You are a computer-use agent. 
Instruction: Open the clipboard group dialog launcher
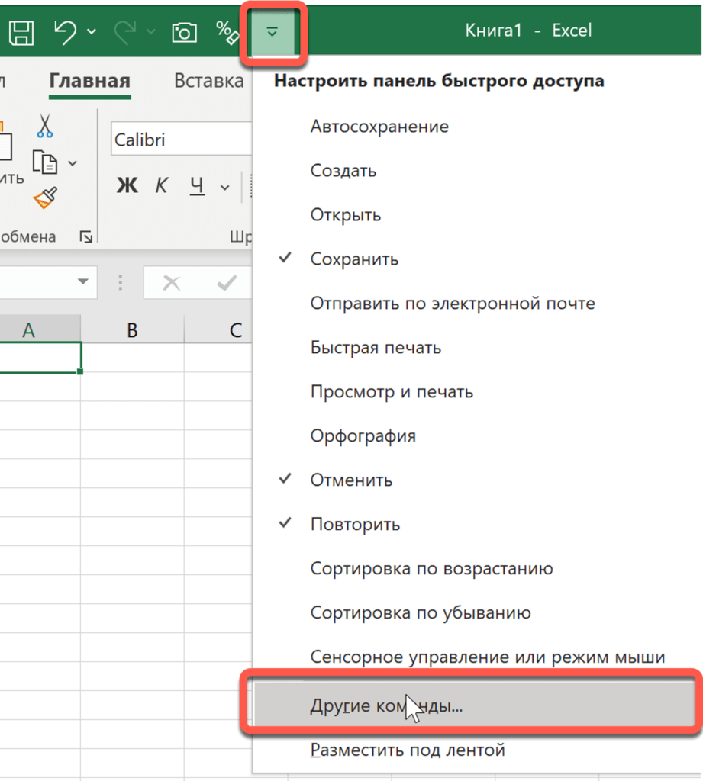point(86,237)
